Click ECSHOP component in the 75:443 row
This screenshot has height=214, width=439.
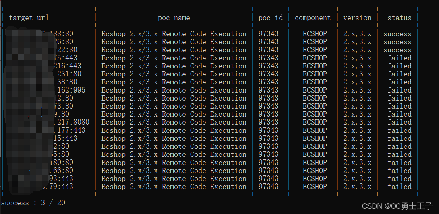(315, 58)
